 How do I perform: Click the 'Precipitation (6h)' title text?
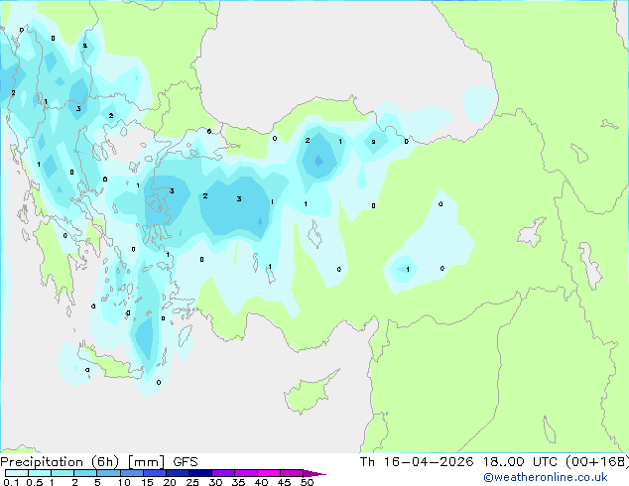[x=60, y=462]
